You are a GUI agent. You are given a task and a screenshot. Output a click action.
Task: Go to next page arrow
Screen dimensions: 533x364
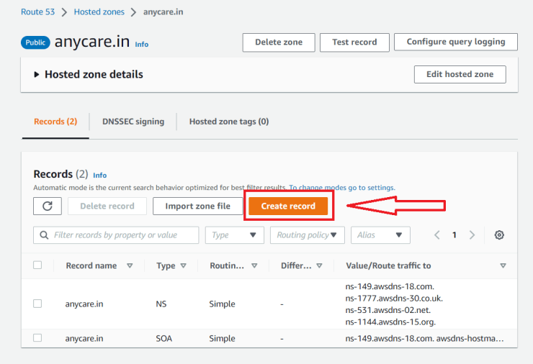click(472, 235)
